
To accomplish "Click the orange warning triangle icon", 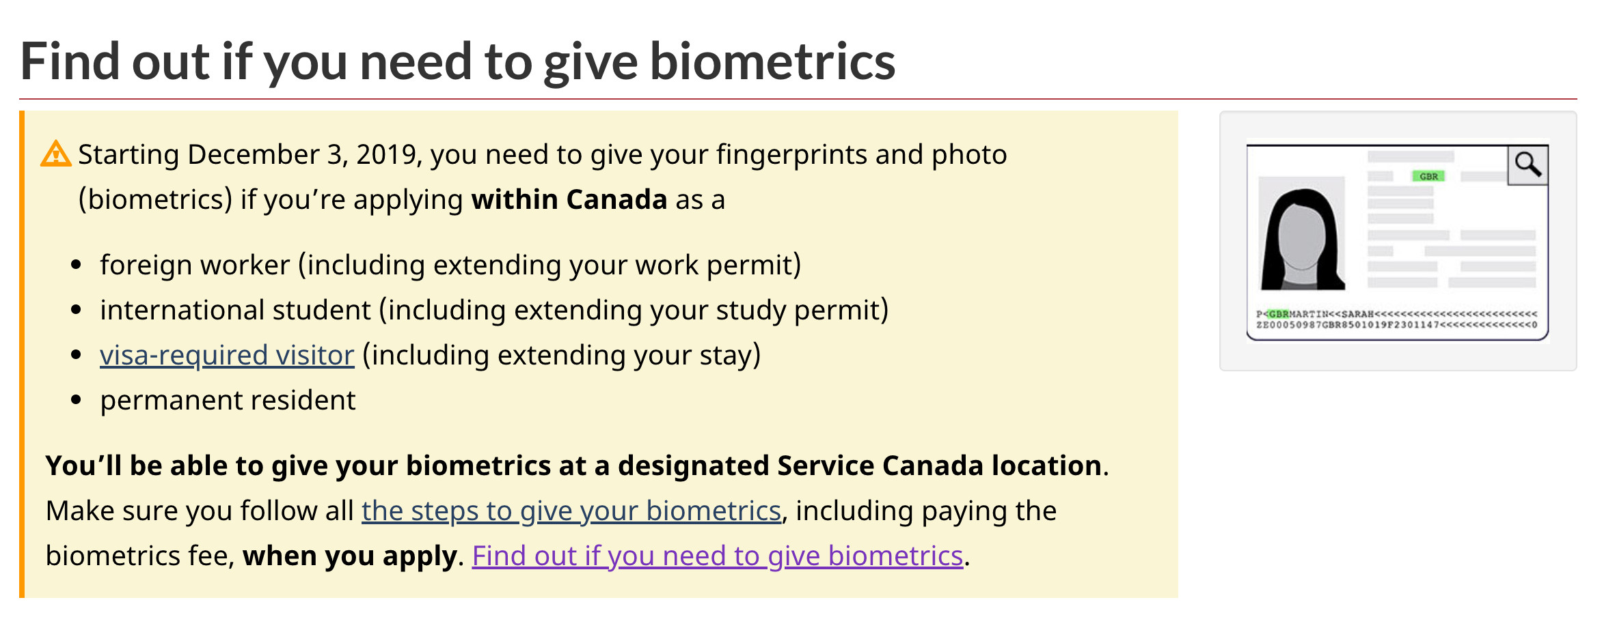I will [55, 154].
